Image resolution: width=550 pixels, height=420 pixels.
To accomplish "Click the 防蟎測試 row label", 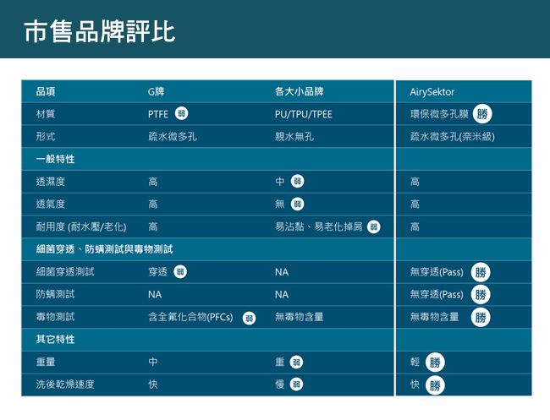I will click(x=55, y=294).
